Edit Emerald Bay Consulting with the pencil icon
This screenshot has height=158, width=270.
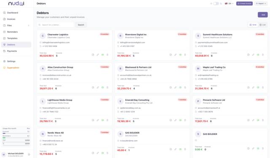[175, 120]
